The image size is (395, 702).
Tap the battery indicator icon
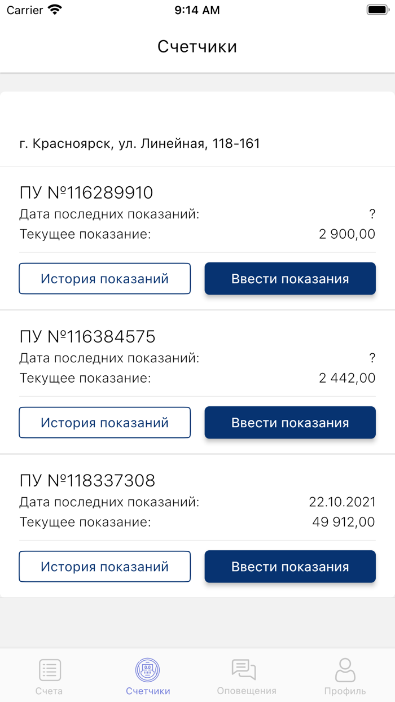[x=377, y=9]
